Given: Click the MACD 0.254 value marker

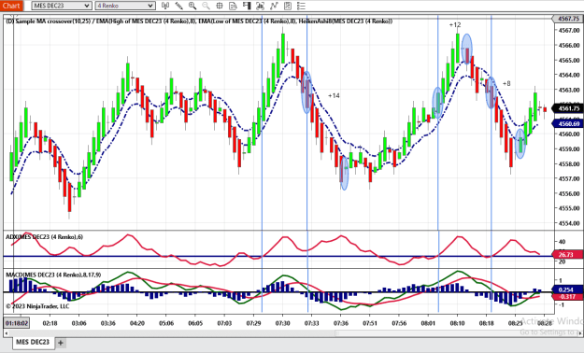Looking at the screenshot, I should click(x=566, y=289).
